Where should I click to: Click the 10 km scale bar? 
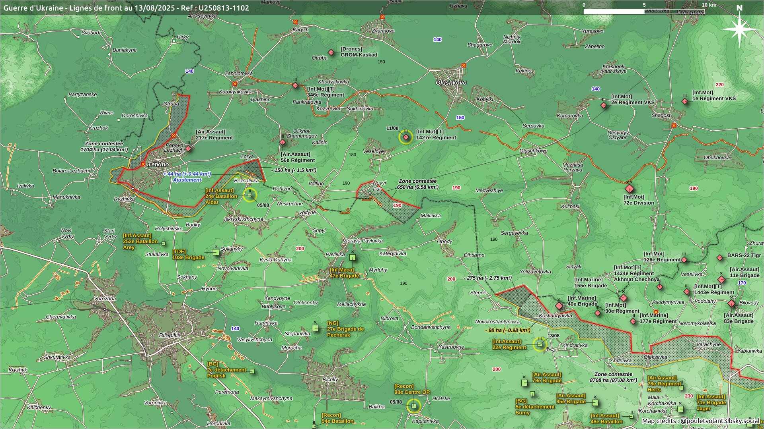[x=644, y=12]
